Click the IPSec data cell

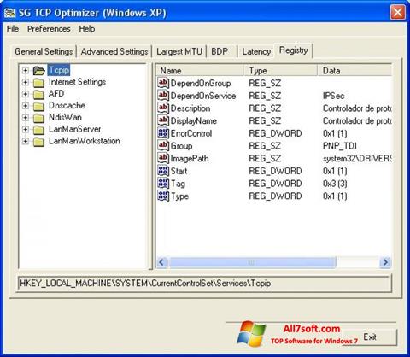[333, 96]
